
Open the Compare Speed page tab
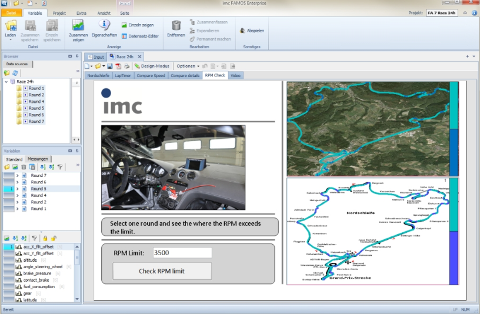(151, 76)
